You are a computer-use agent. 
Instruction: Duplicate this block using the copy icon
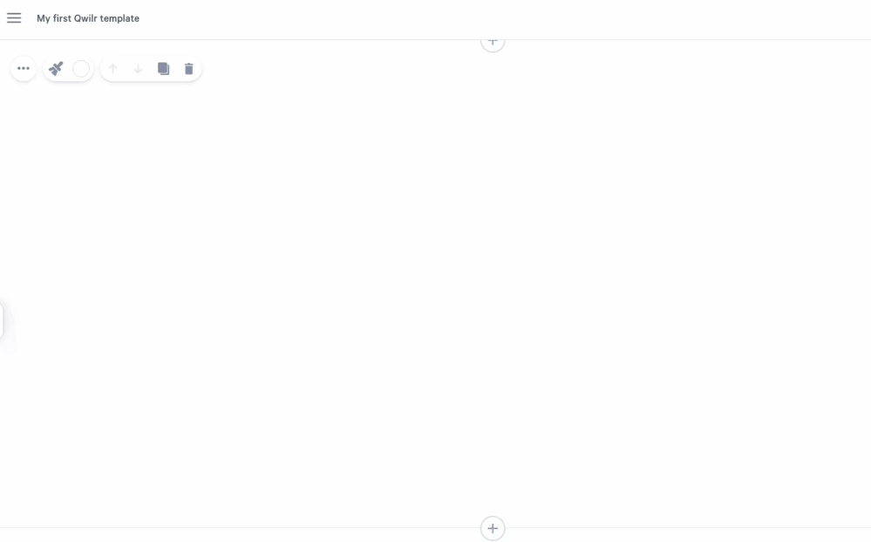pyautogui.click(x=163, y=68)
